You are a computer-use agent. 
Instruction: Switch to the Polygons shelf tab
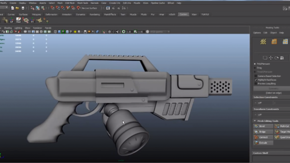pos(36,14)
